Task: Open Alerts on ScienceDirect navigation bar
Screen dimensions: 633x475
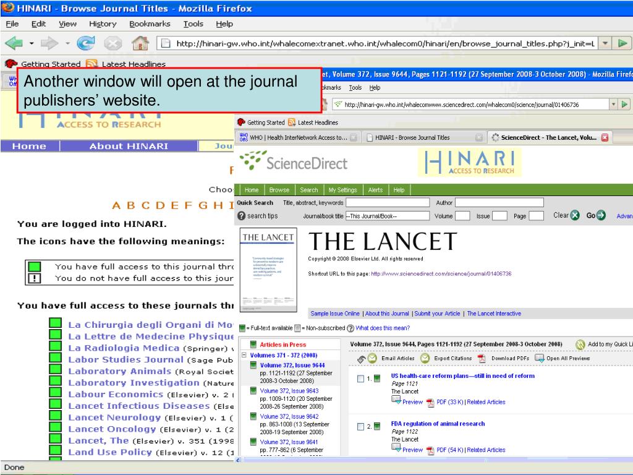Action: [x=375, y=190]
